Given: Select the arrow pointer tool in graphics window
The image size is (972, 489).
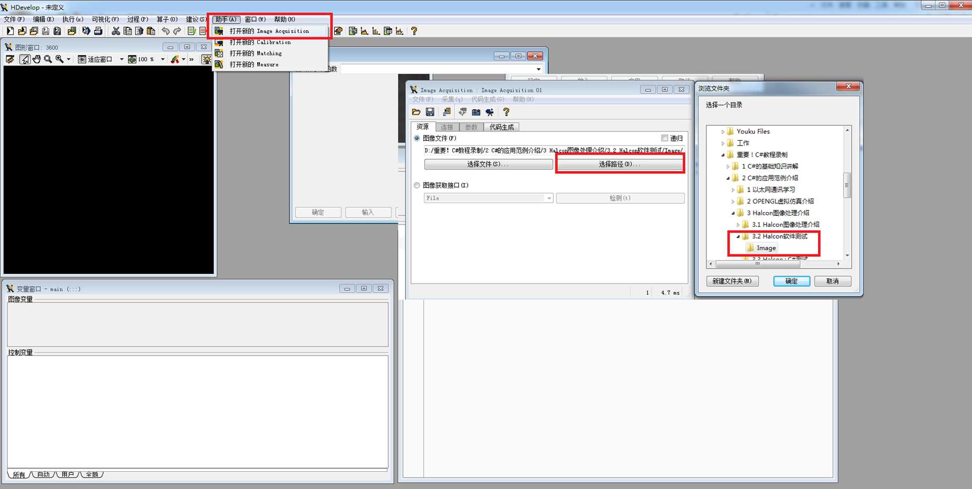Looking at the screenshot, I should (x=25, y=59).
